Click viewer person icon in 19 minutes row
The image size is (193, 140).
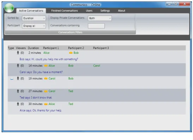[x=18, y=78]
